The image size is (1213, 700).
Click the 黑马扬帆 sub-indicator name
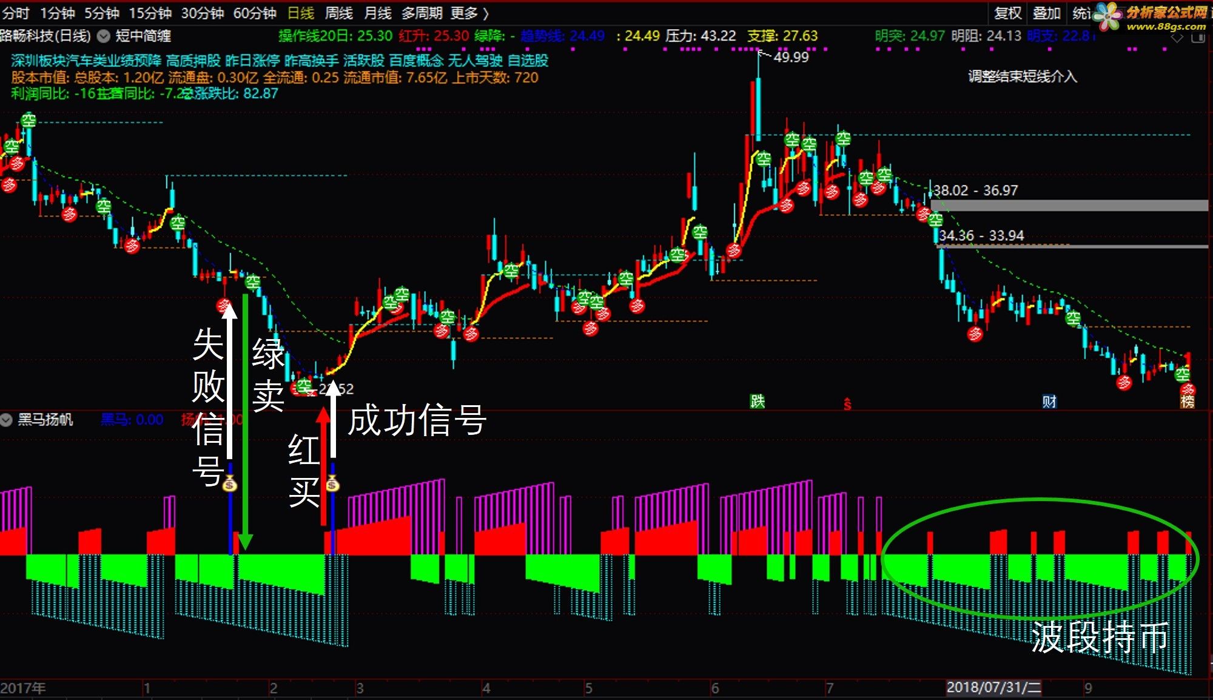45,419
